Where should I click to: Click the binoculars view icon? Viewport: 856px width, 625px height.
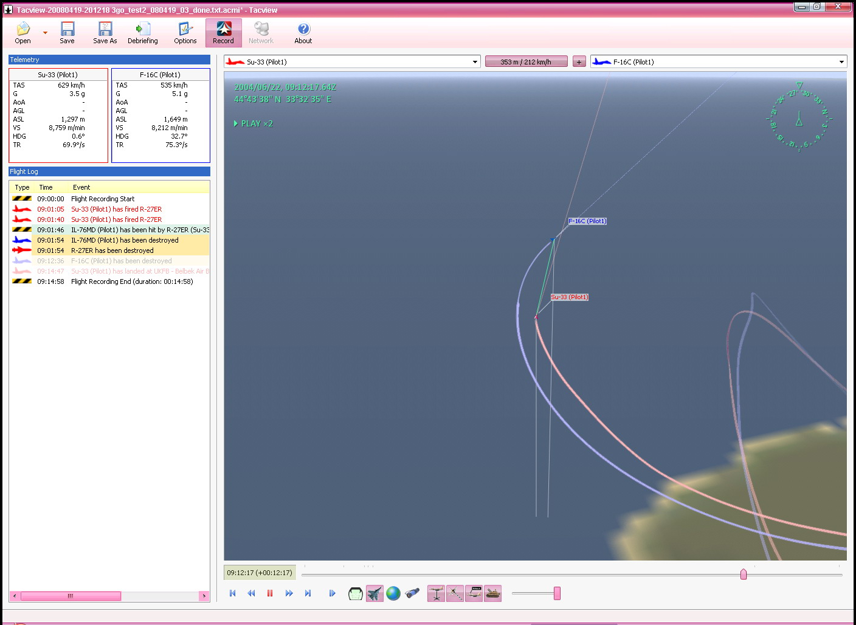[x=412, y=593]
